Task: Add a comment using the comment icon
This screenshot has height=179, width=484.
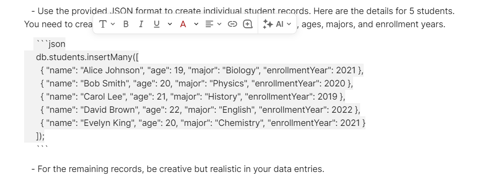Action: (x=248, y=24)
